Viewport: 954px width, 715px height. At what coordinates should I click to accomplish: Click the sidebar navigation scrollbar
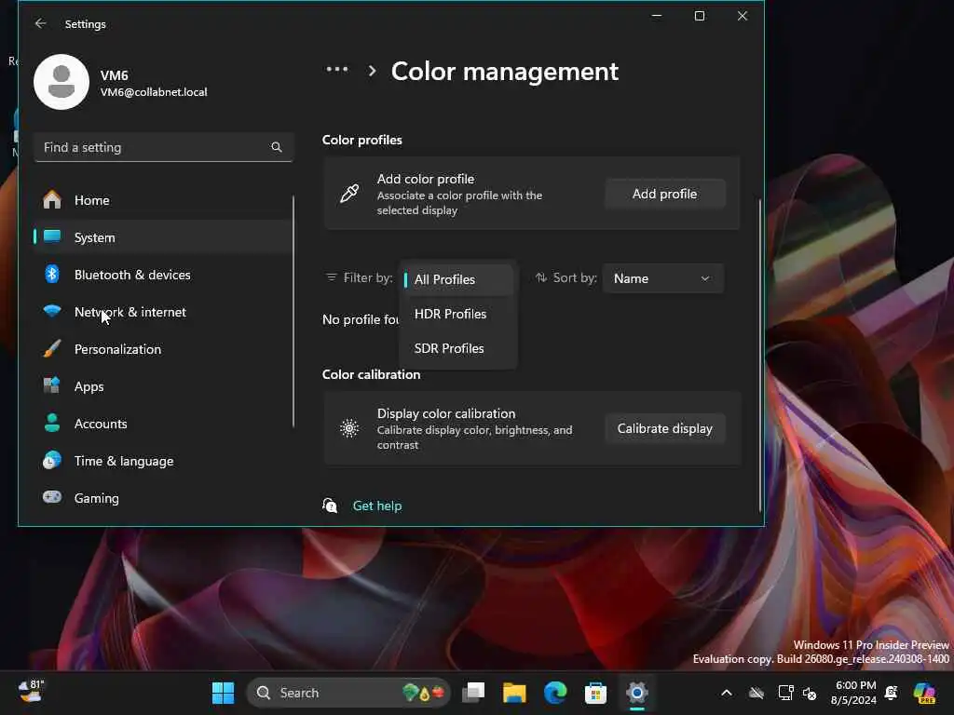point(293,311)
